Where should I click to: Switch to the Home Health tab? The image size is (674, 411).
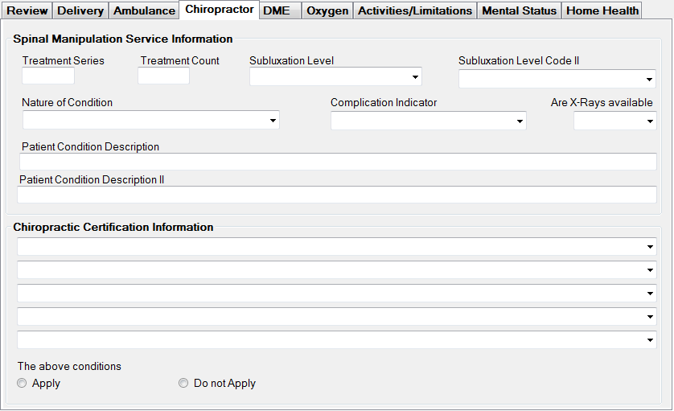coord(602,10)
